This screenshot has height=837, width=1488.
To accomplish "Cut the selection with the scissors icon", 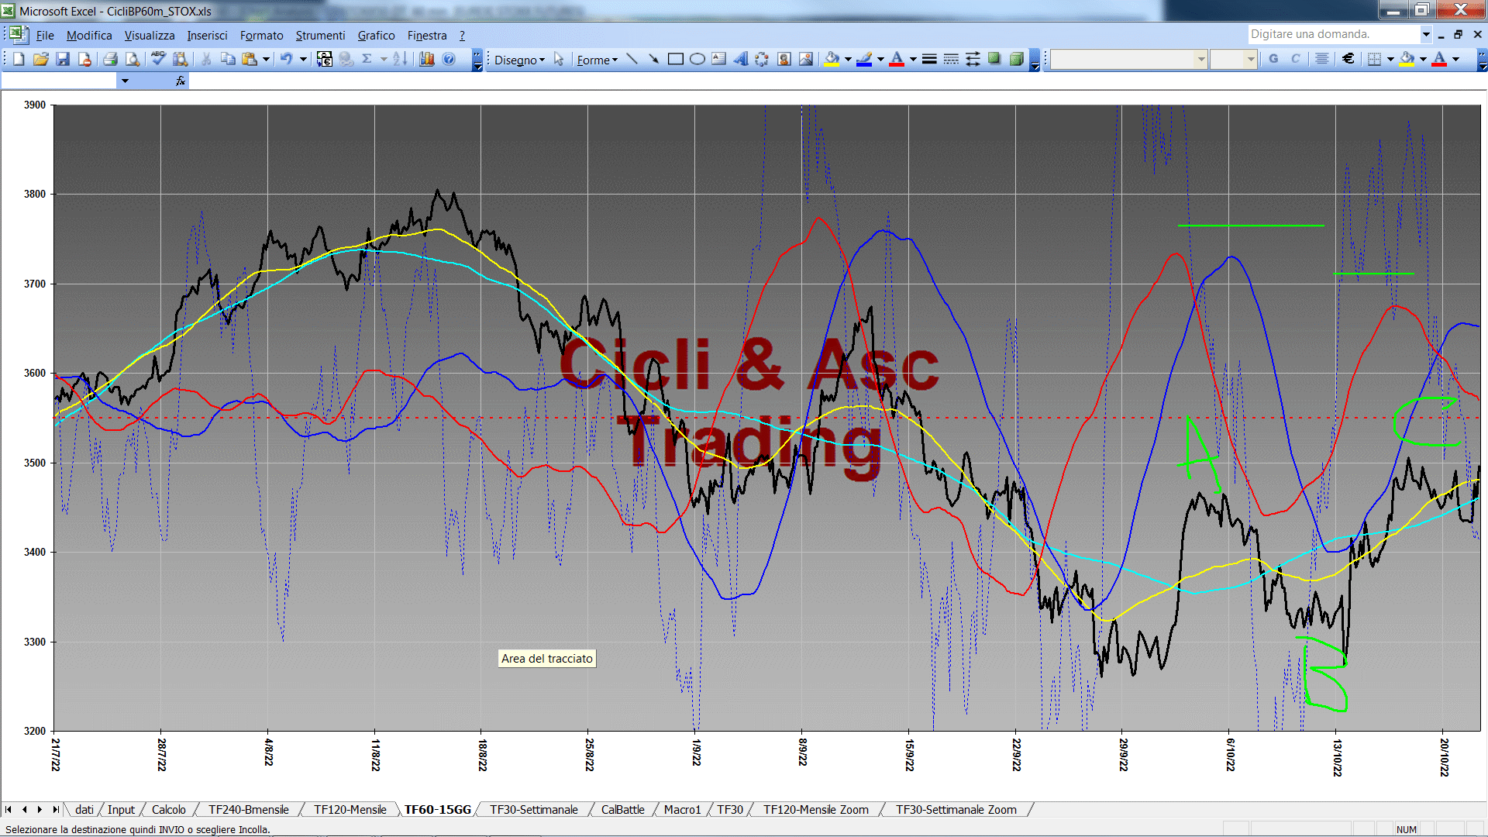I will click(206, 59).
